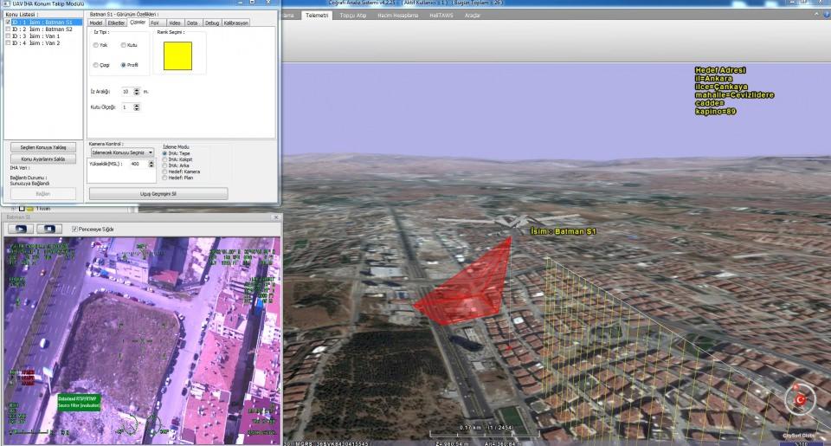Viewport: 831px width, 446px height.
Task: Select Hedef: Plan tracking mode
Action: pos(164,178)
